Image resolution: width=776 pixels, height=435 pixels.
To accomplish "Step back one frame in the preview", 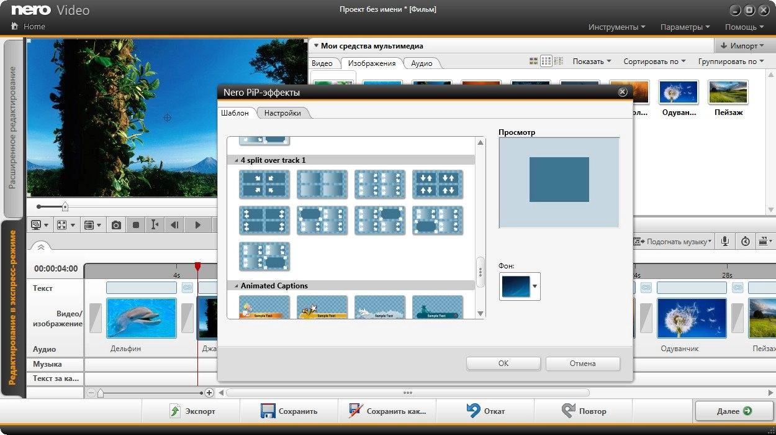I will click(175, 225).
